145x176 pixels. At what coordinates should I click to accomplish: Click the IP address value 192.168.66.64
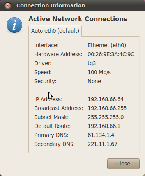click(x=106, y=99)
